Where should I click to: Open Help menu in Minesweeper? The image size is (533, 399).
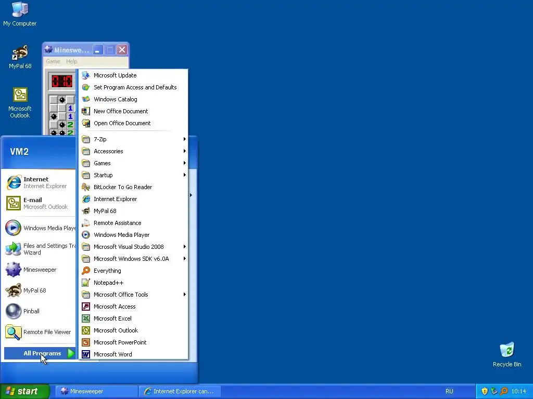[x=71, y=61]
